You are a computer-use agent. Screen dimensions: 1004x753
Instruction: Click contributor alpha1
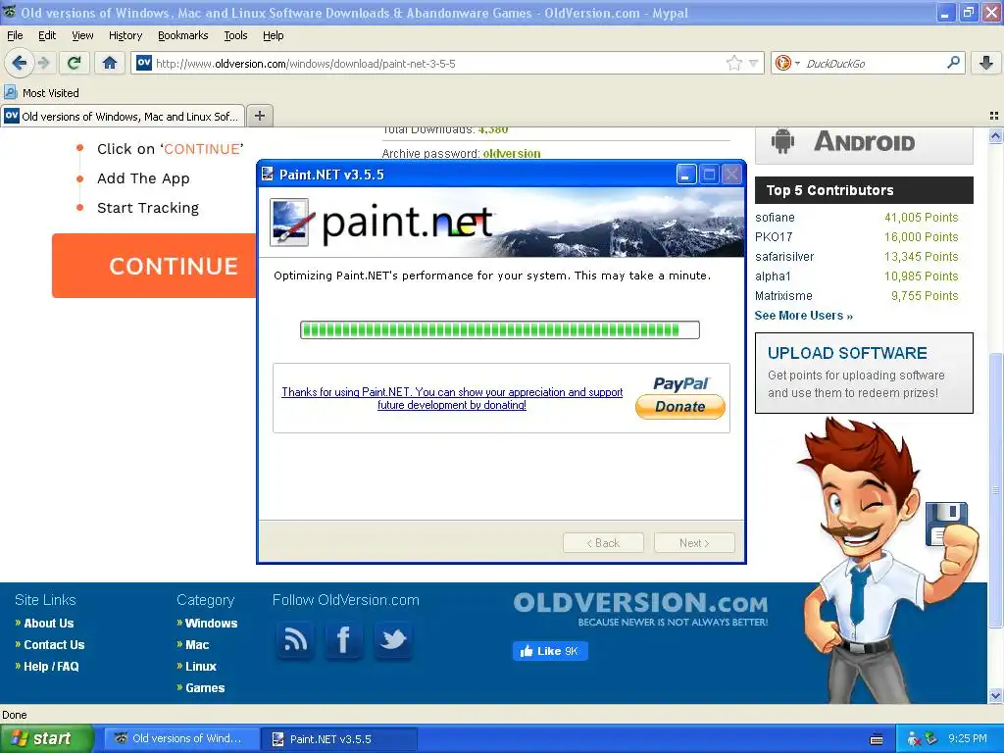point(773,276)
